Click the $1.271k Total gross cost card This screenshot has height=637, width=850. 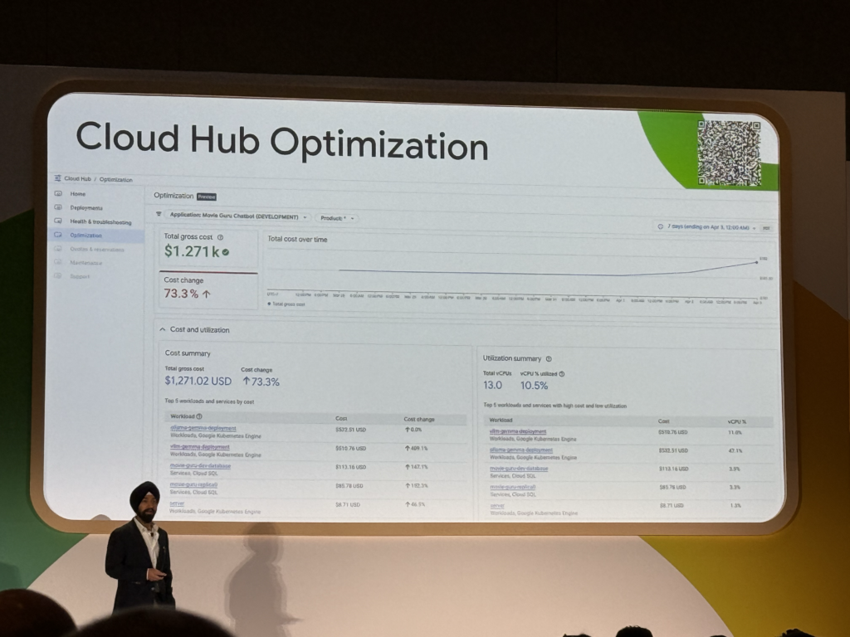(x=208, y=249)
